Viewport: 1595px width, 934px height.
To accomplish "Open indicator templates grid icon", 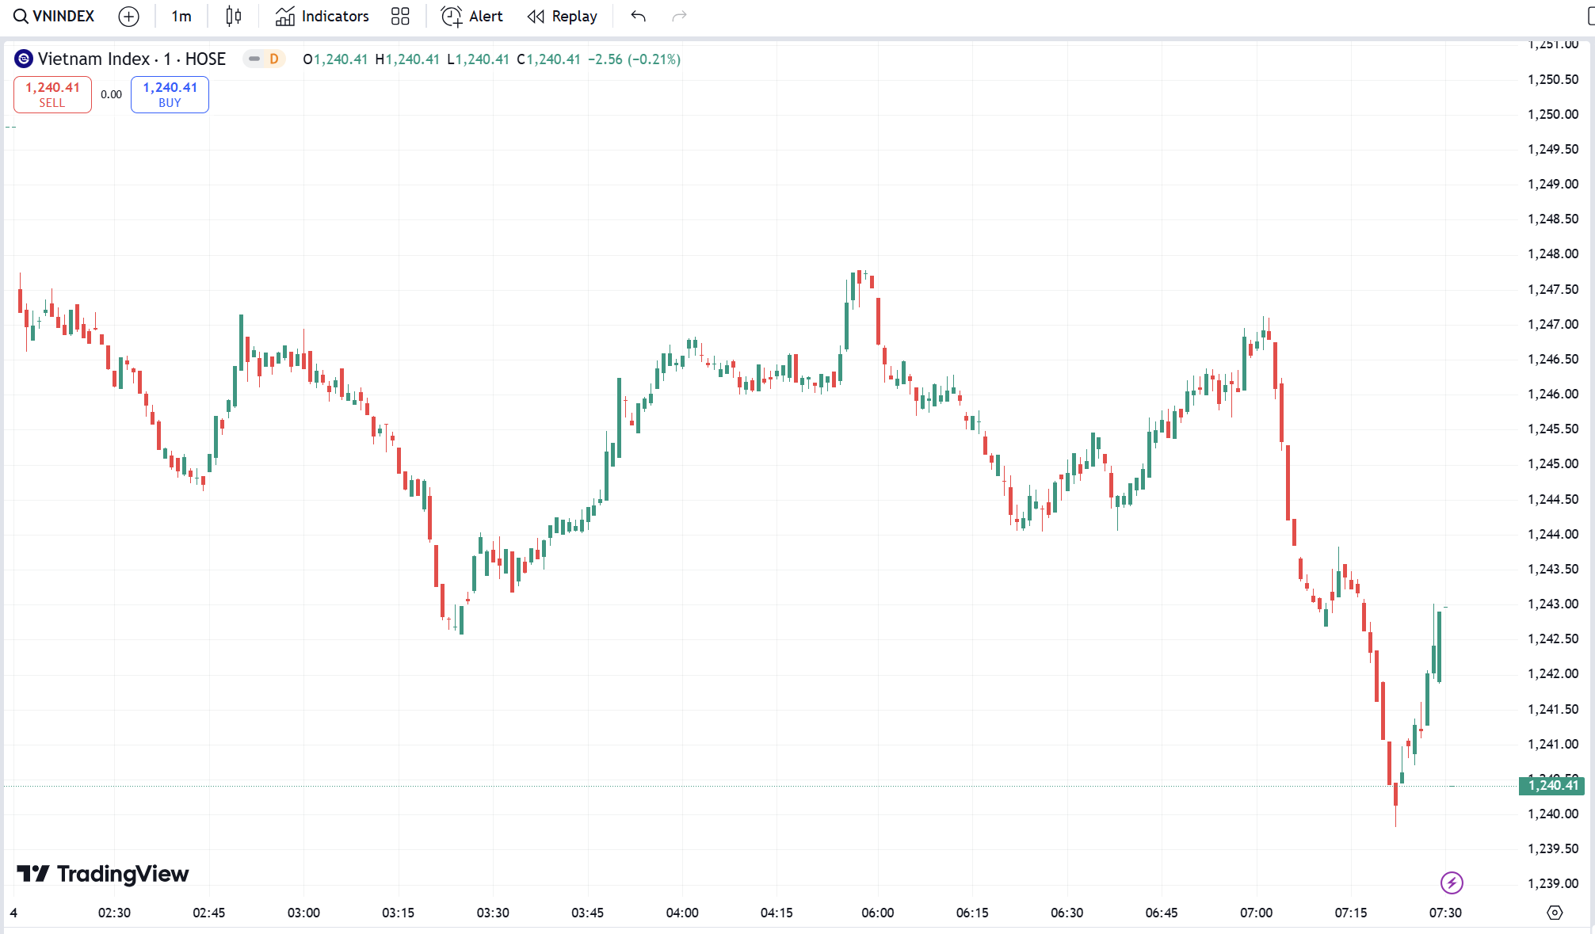I will (x=400, y=16).
